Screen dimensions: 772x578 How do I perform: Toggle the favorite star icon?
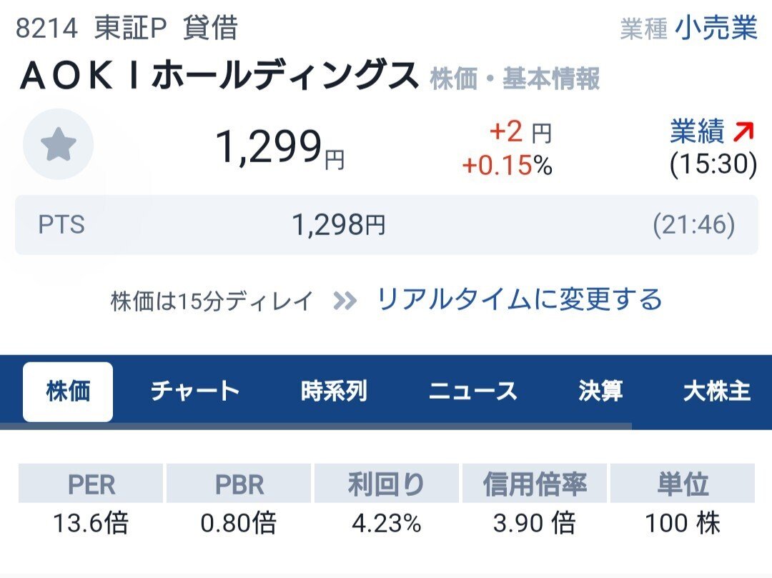tap(58, 145)
